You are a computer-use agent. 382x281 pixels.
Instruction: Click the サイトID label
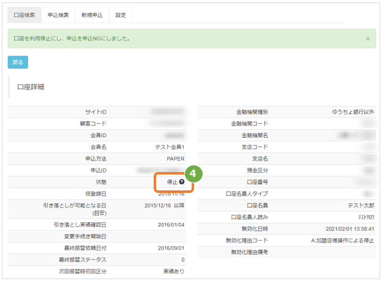tap(95, 112)
